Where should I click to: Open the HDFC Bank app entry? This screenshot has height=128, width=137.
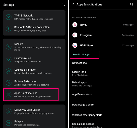tap(103, 45)
